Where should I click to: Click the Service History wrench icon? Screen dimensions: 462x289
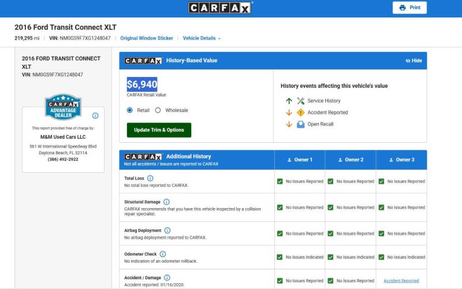[x=300, y=101]
